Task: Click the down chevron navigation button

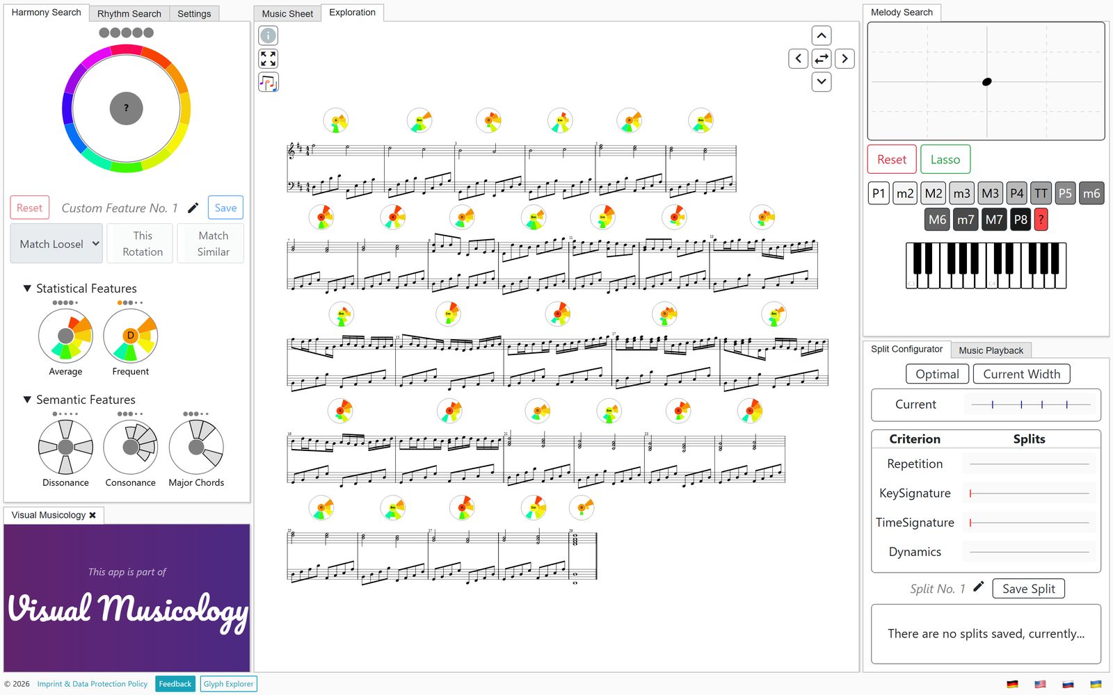Action: pos(822,81)
